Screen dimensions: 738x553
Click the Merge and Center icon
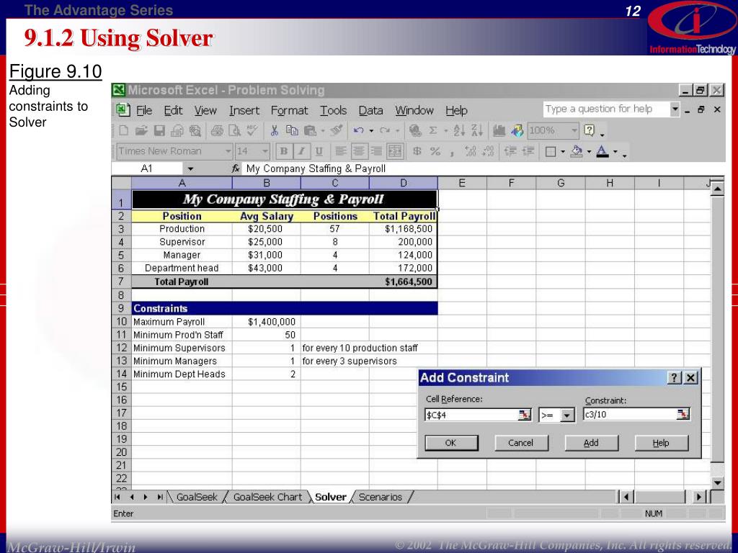point(395,151)
